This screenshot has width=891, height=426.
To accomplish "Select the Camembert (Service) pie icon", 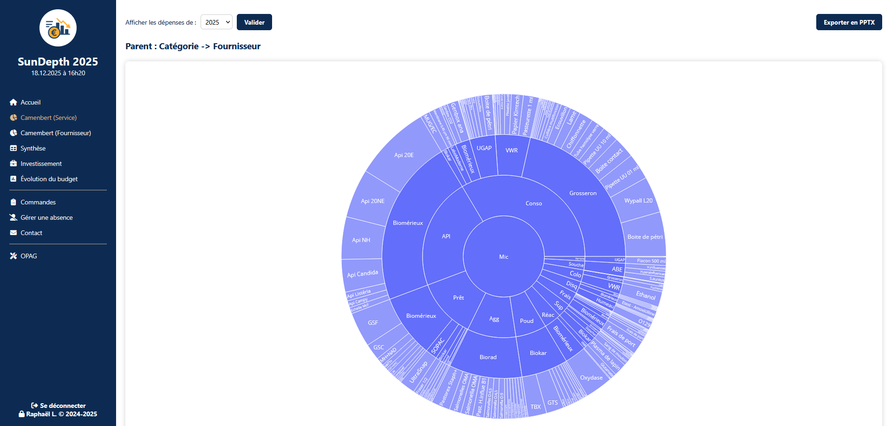I will (13, 118).
